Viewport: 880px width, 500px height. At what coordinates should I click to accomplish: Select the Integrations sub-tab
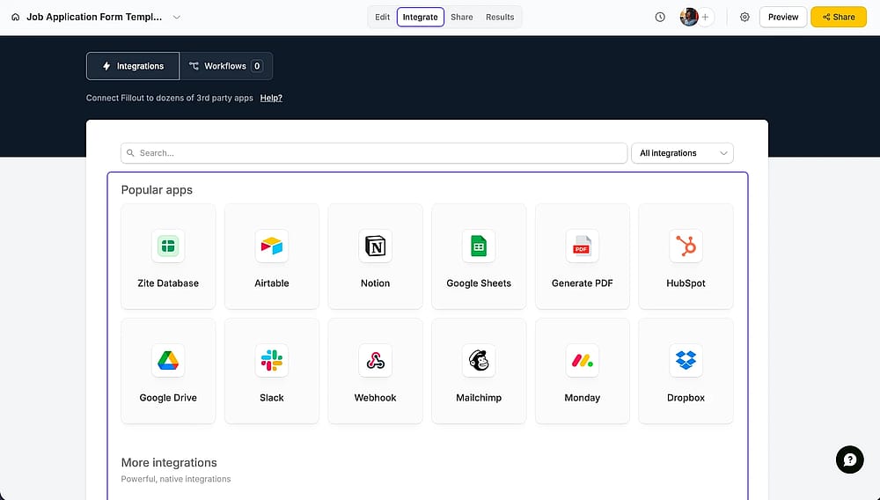133,66
